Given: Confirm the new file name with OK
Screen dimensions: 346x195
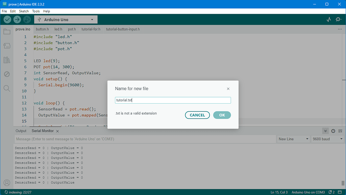Looking at the screenshot, I should tap(222, 115).
